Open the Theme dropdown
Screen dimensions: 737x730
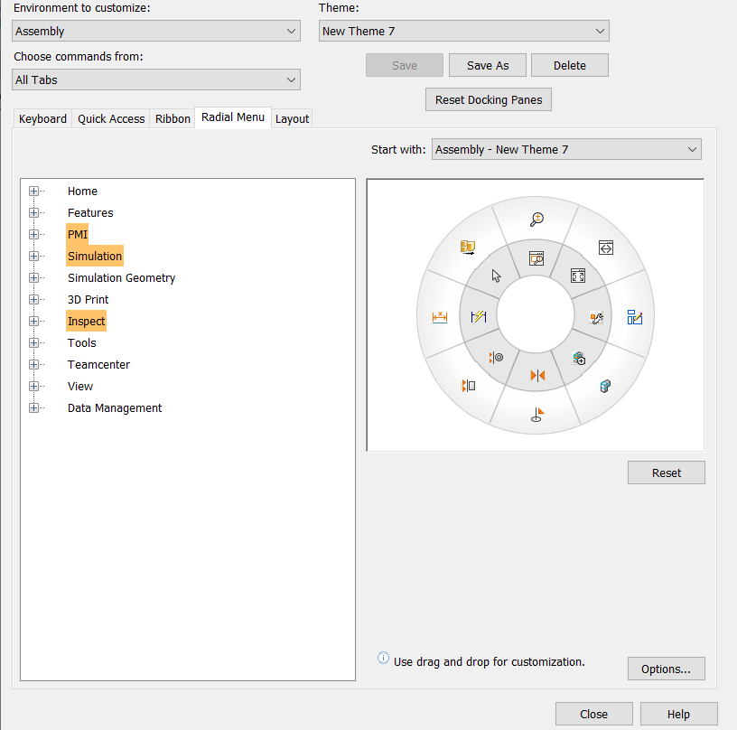click(464, 31)
